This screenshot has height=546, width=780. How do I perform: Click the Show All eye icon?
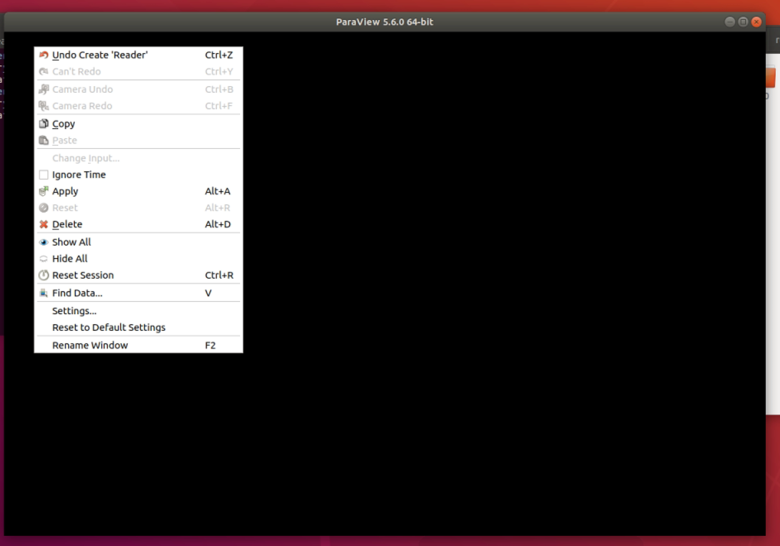[x=44, y=242]
